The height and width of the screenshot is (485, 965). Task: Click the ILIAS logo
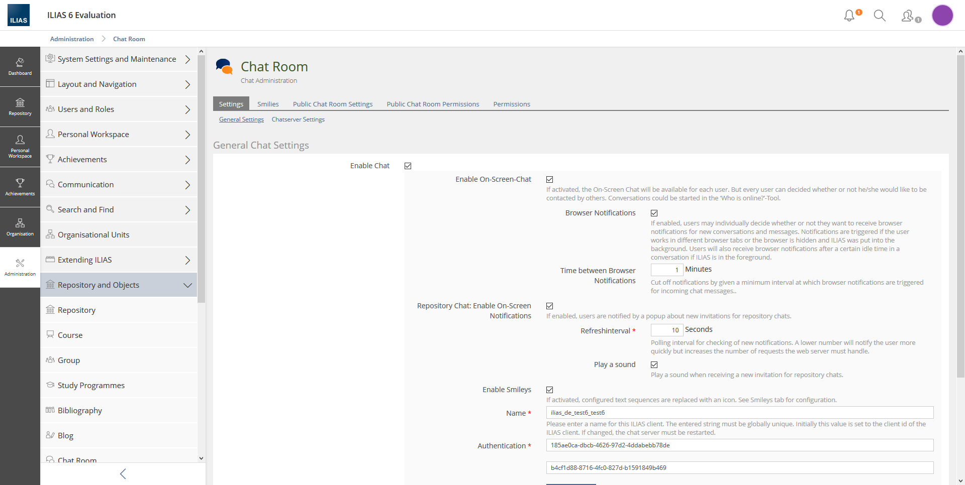19,15
